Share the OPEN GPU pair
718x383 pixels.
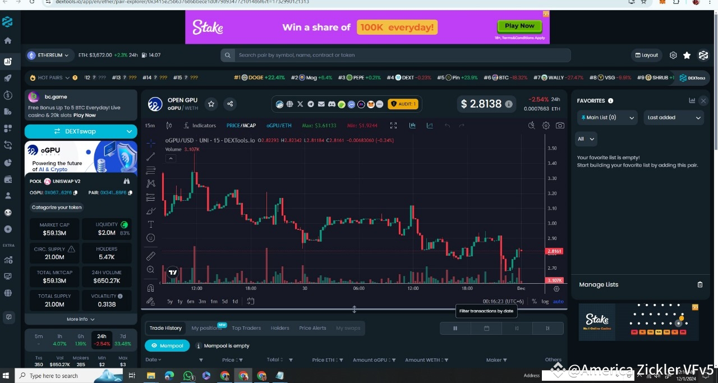pyautogui.click(x=230, y=104)
